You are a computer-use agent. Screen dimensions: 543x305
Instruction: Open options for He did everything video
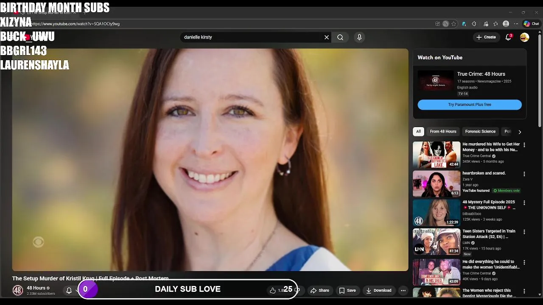coord(524,262)
